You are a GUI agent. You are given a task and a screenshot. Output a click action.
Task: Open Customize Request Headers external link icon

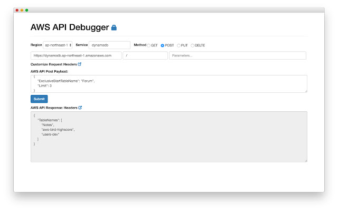(x=80, y=64)
